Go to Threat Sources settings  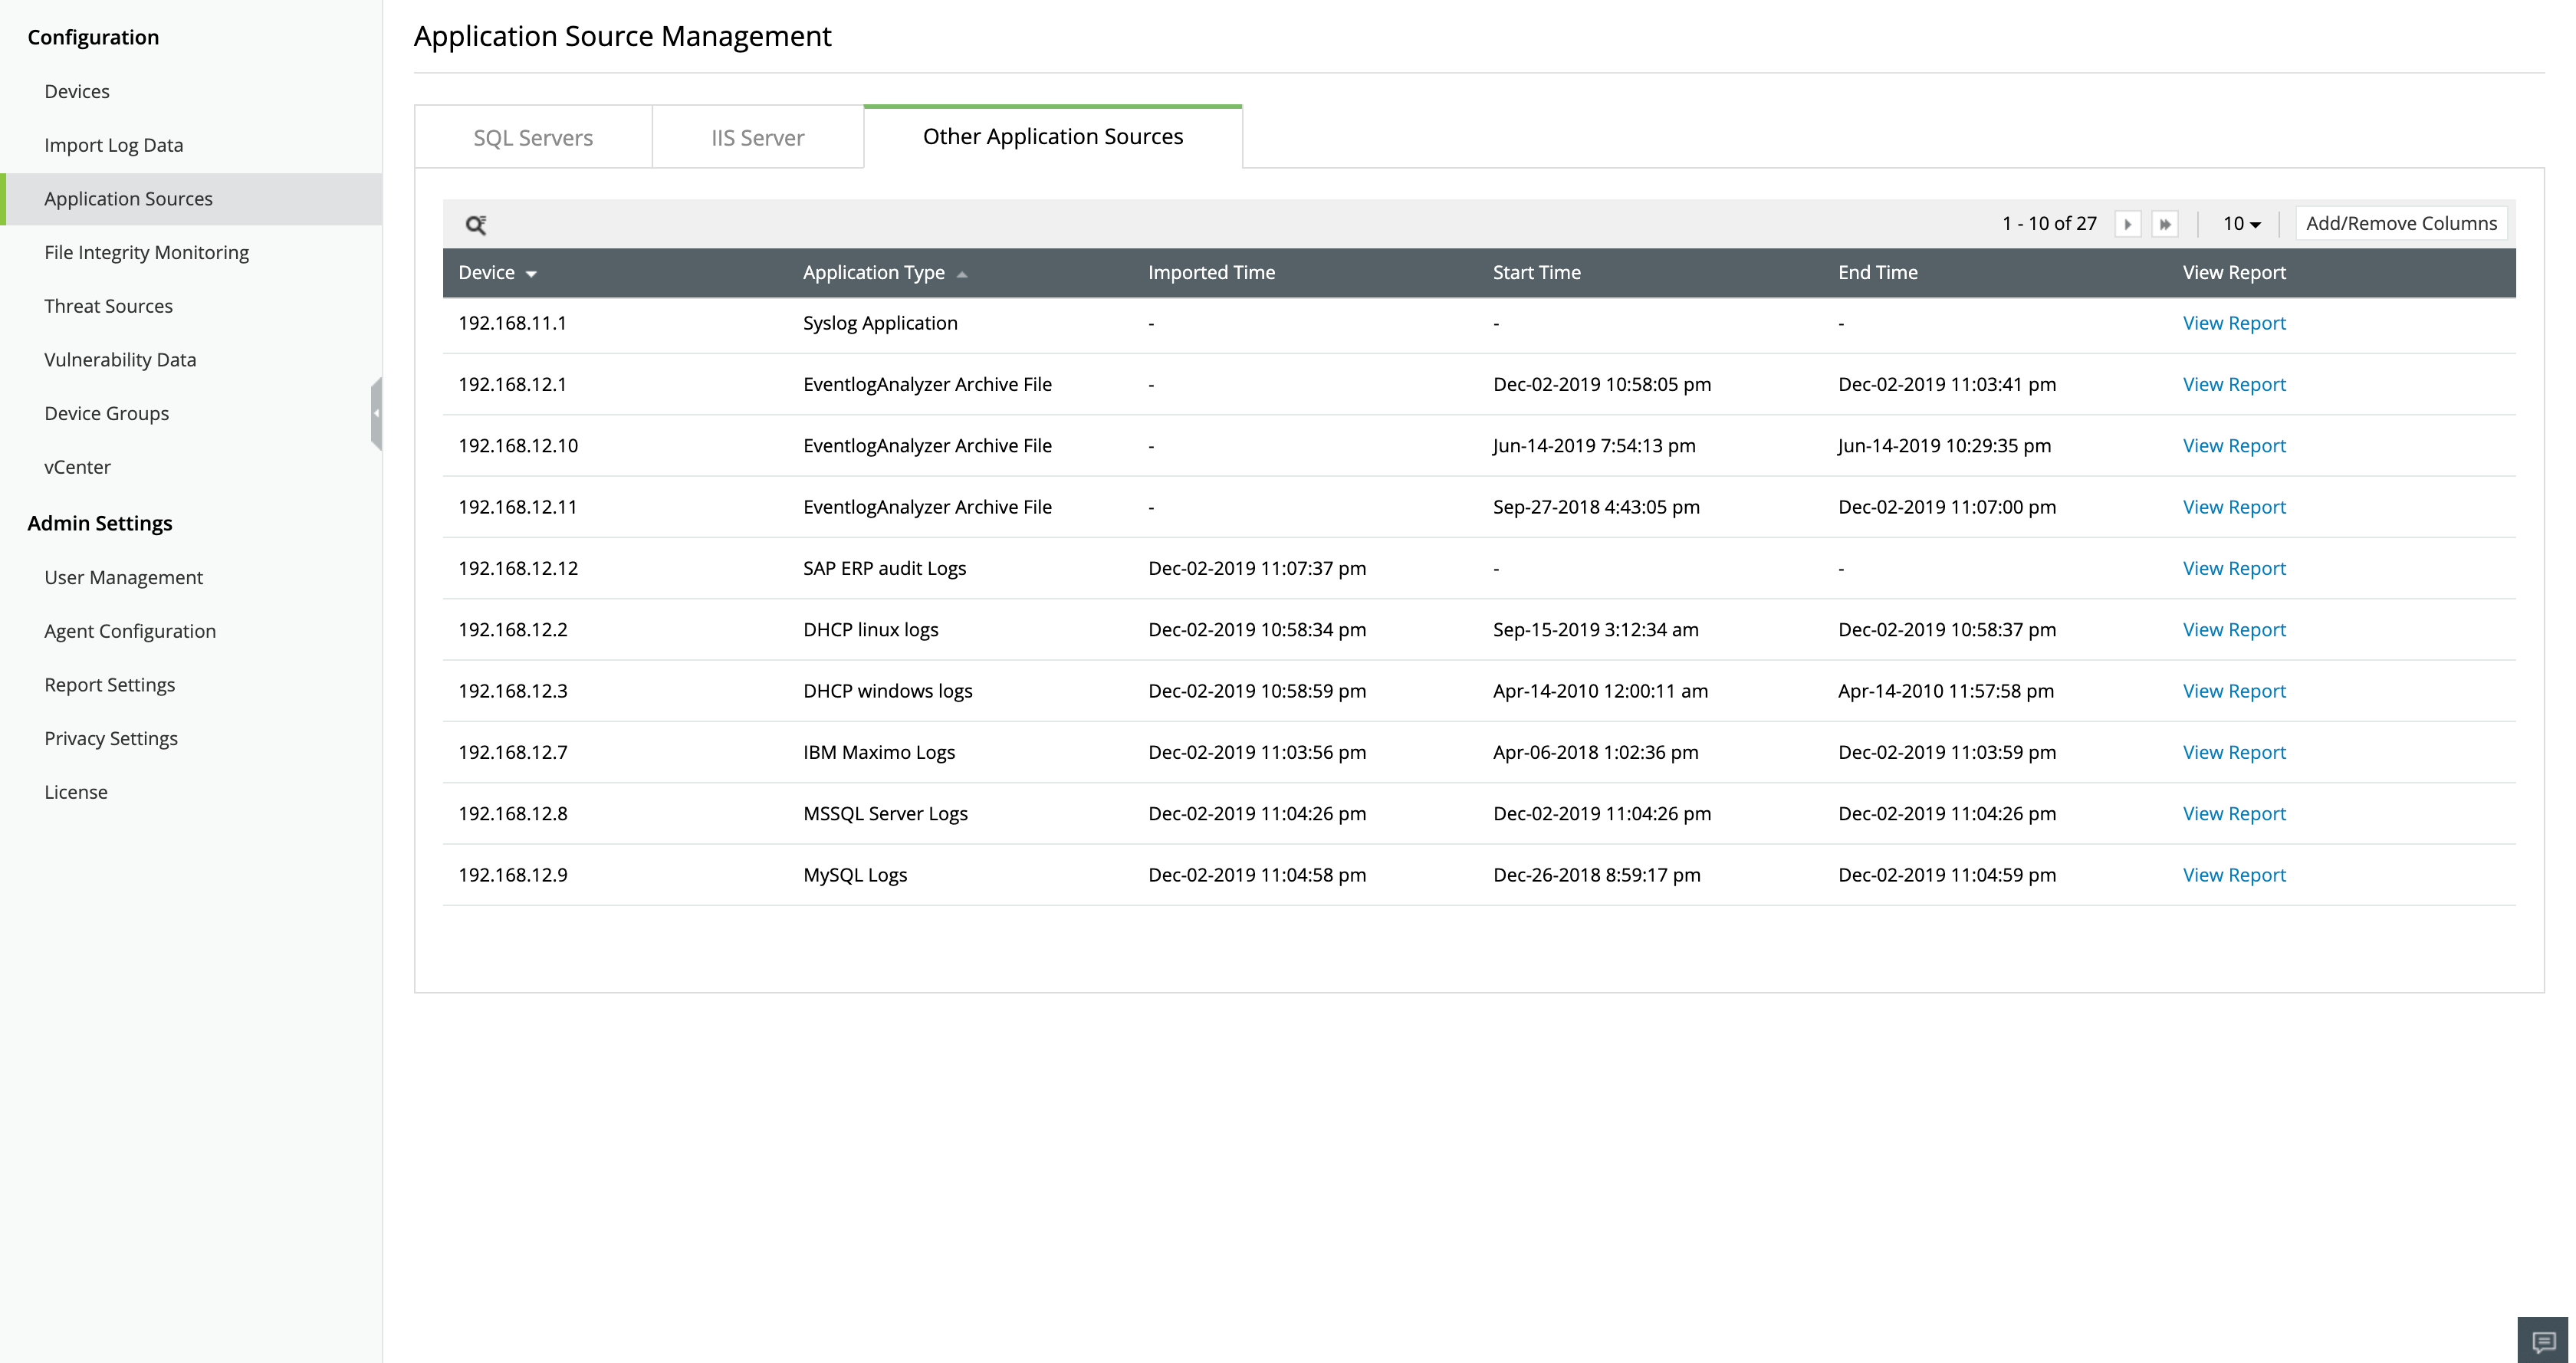108,306
